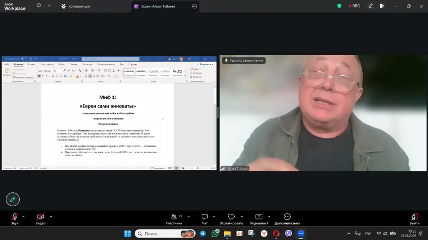Click the shared Word document zoom slider
This screenshot has height=240, width=428.
(198, 168)
